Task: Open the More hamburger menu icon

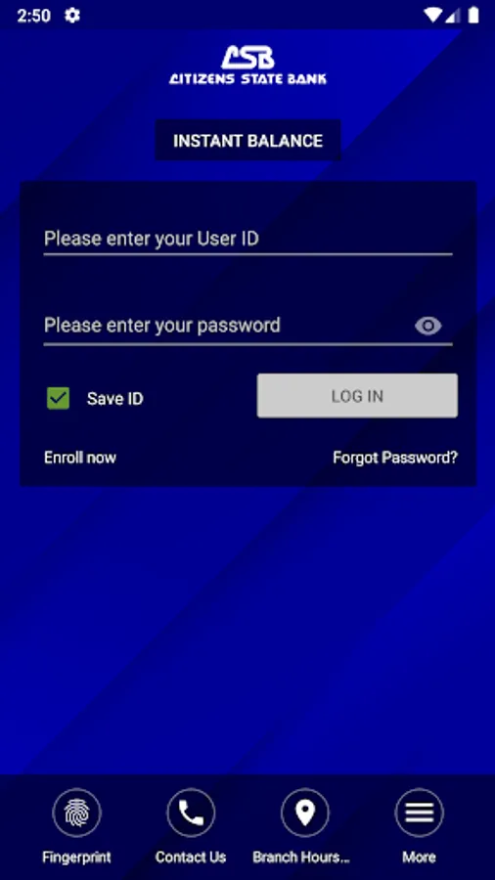Action: 420,813
